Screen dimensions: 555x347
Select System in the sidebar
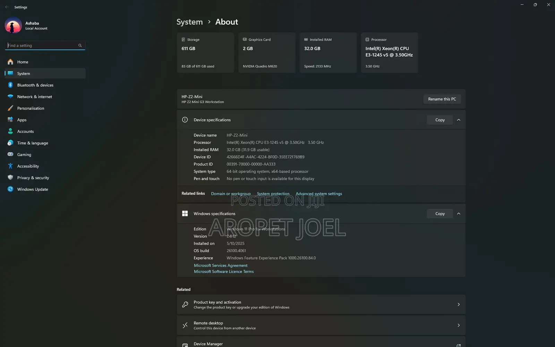pyautogui.click(x=45, y=74)
